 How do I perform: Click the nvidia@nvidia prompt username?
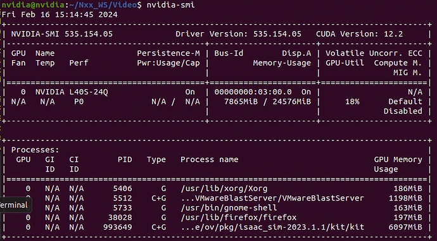click(33, 5)
